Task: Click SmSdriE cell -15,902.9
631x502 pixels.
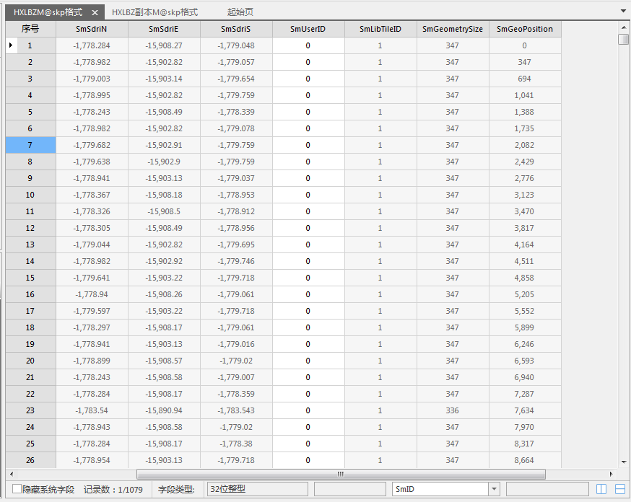Action: pos(164,162)
